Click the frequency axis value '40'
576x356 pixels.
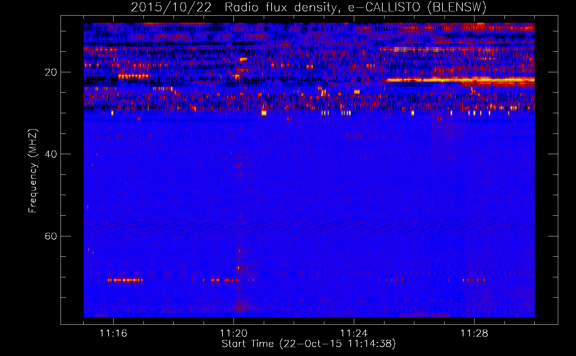coord(51,154)
